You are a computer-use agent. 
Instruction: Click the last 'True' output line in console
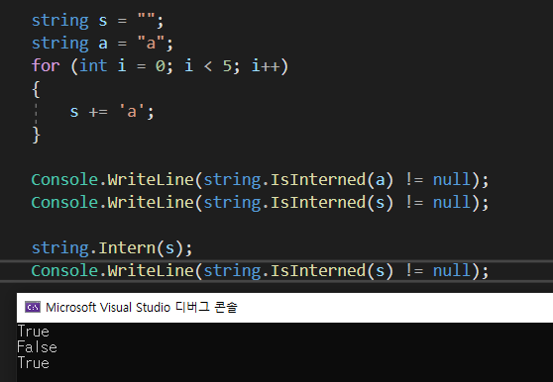(x=33, y=363)
